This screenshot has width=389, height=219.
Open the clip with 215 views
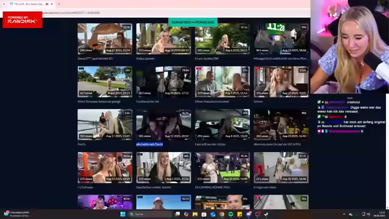222,167
